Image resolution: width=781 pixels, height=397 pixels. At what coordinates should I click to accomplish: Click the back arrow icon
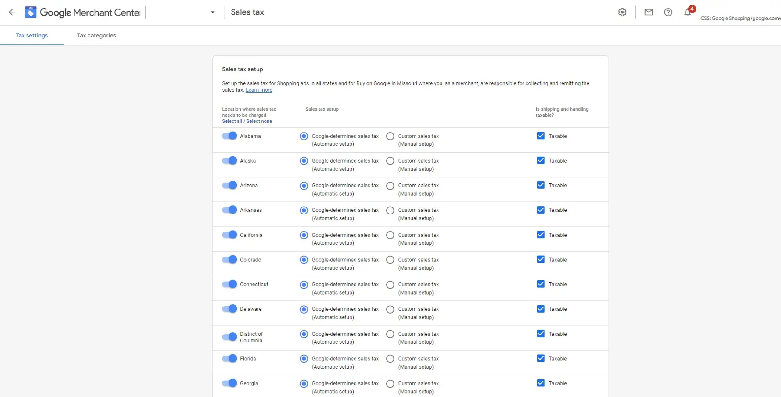12,12
